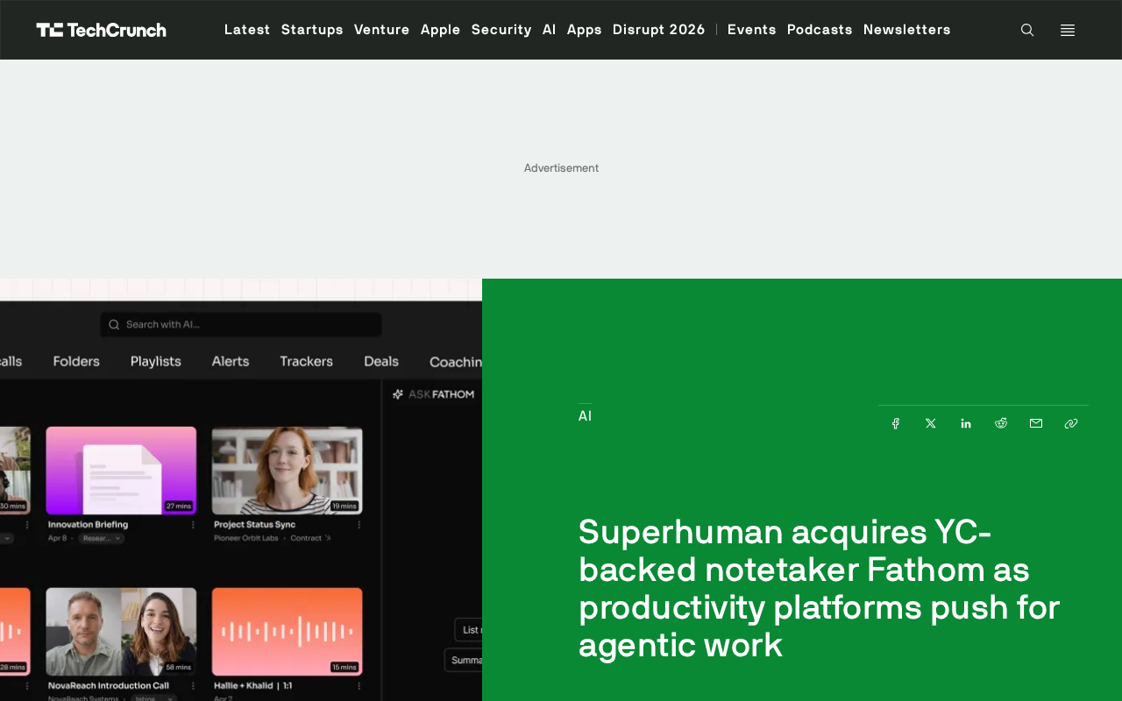Open Podcasts nav link
This screenshot has height=701, width=1122.
(820, 30)
